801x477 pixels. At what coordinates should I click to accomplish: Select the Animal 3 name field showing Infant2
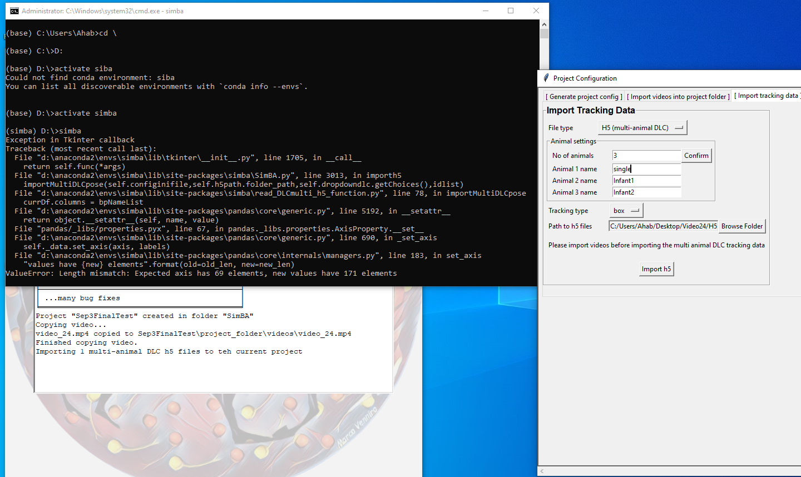(646, 192)
